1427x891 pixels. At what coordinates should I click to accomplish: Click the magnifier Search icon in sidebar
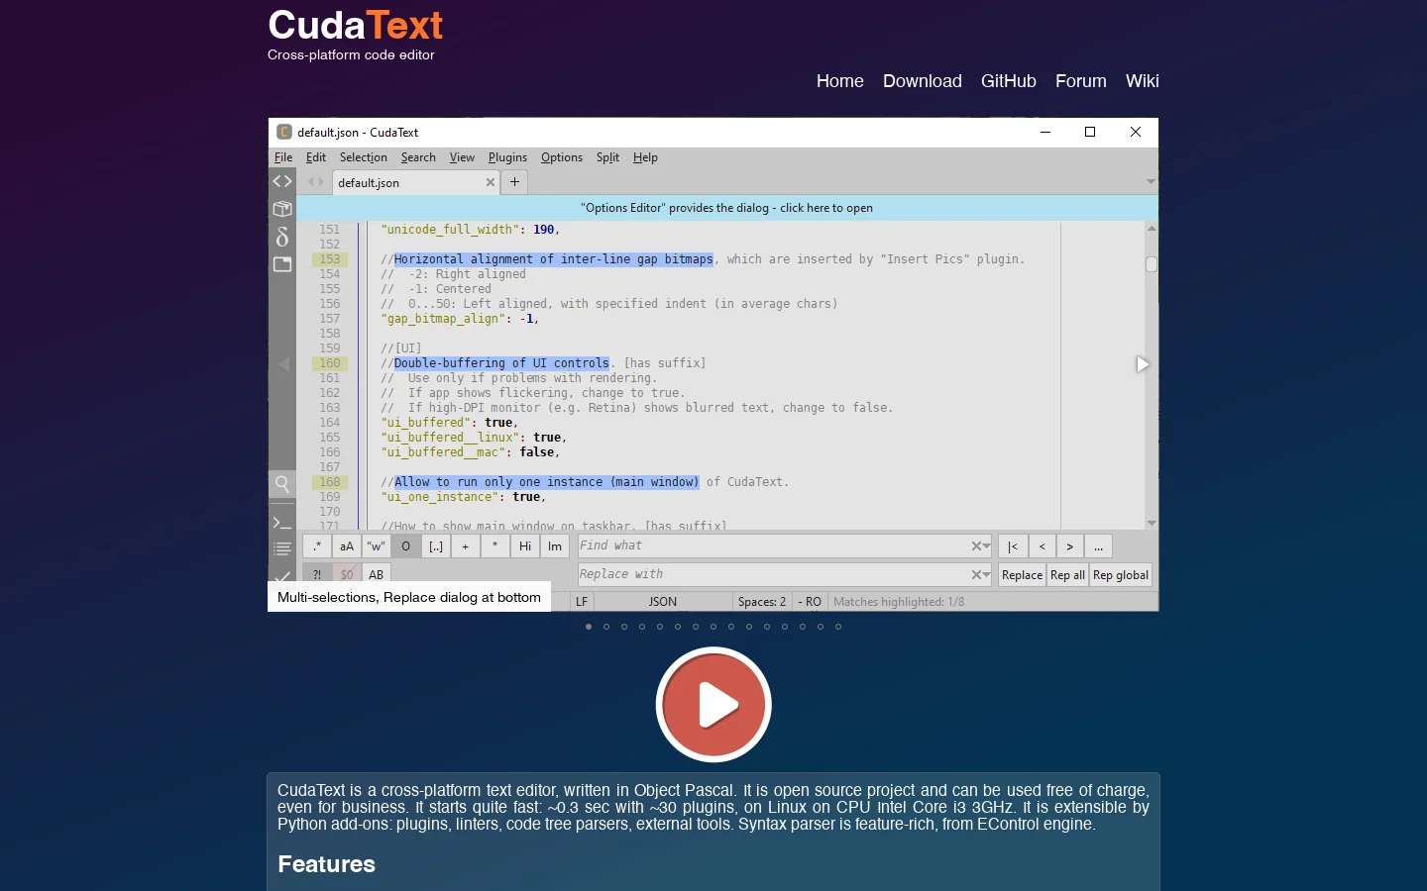click(282, 484)
